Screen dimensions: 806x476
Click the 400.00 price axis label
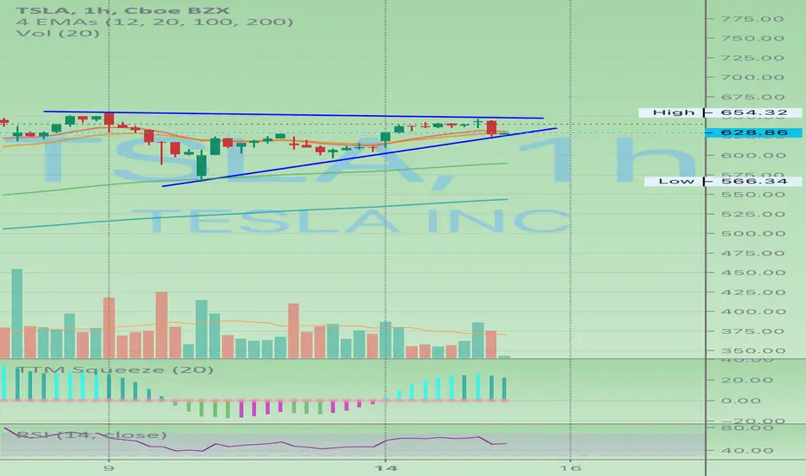tap(753, 312)
